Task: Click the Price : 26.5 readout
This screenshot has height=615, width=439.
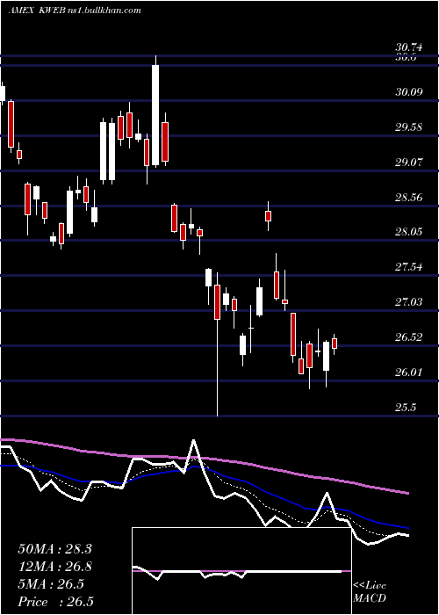Action: tap(55, 602)
